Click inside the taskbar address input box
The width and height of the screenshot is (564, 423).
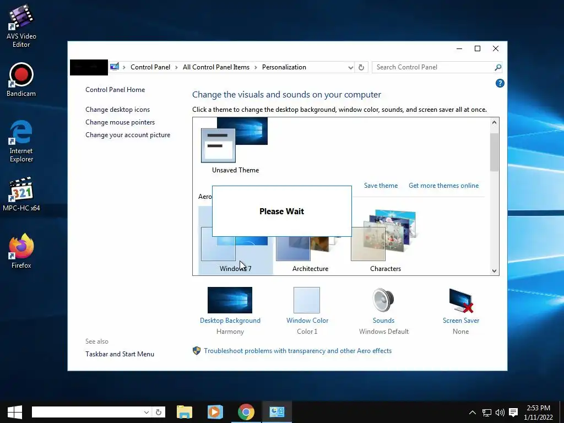[x=87, y=412]
